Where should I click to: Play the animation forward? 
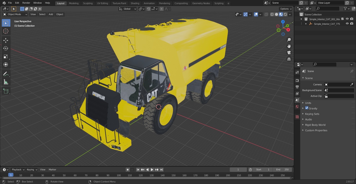152,170
